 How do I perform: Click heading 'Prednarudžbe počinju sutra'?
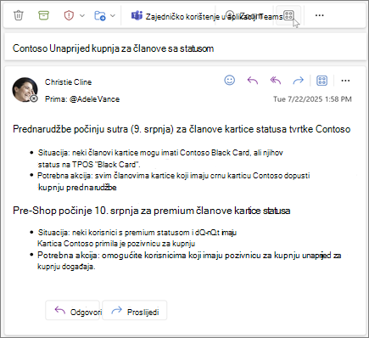(182, 129)
